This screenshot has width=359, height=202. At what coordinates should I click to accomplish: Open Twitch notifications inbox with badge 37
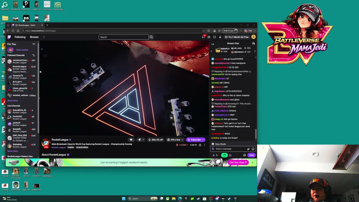coord(203,37)
